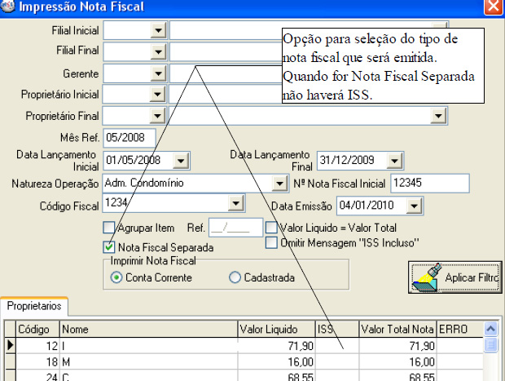Viewport: 505px width, 381px height.
Task: Select the row marker arrow for code 12
Action: (x=11, y=346)
